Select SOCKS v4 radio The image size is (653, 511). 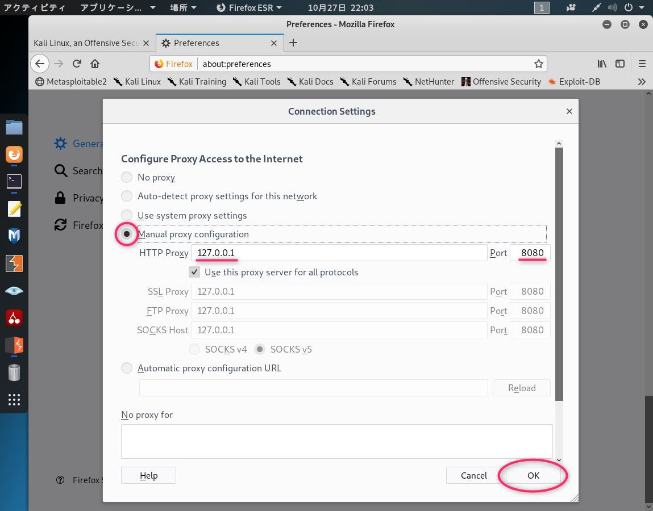click(194, 349)
